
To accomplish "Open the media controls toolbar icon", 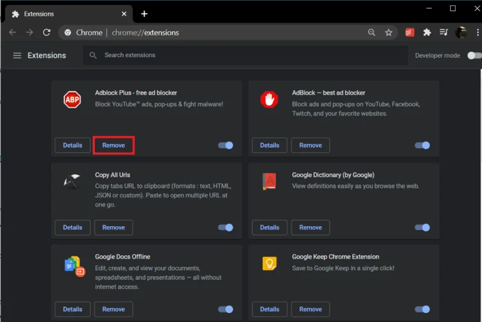I will coord(443,33).
